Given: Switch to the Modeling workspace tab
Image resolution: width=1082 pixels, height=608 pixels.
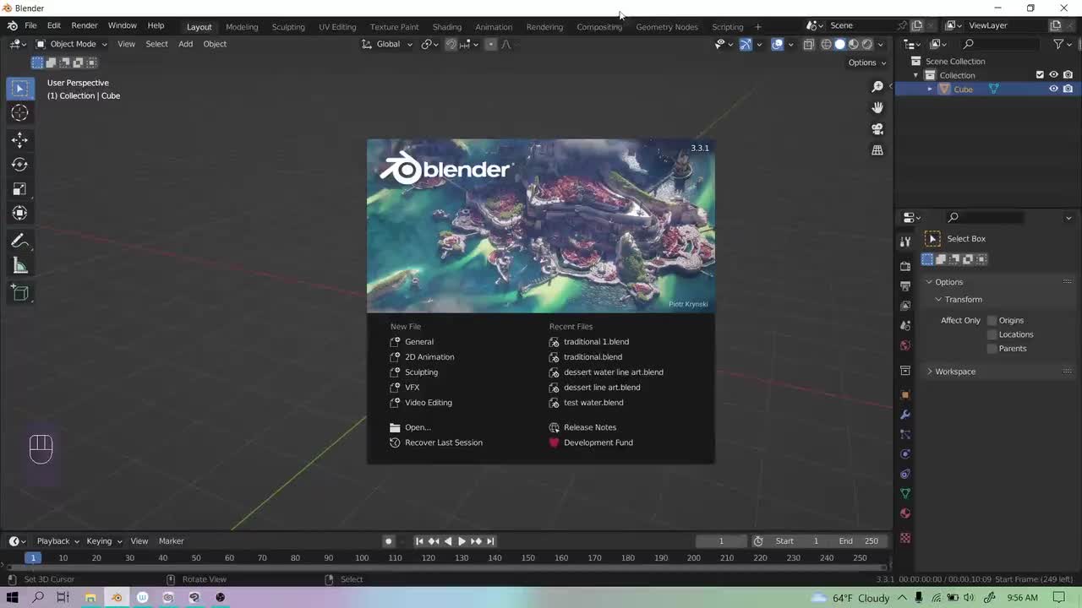Looking at the screenshot, I should [242, 27].
